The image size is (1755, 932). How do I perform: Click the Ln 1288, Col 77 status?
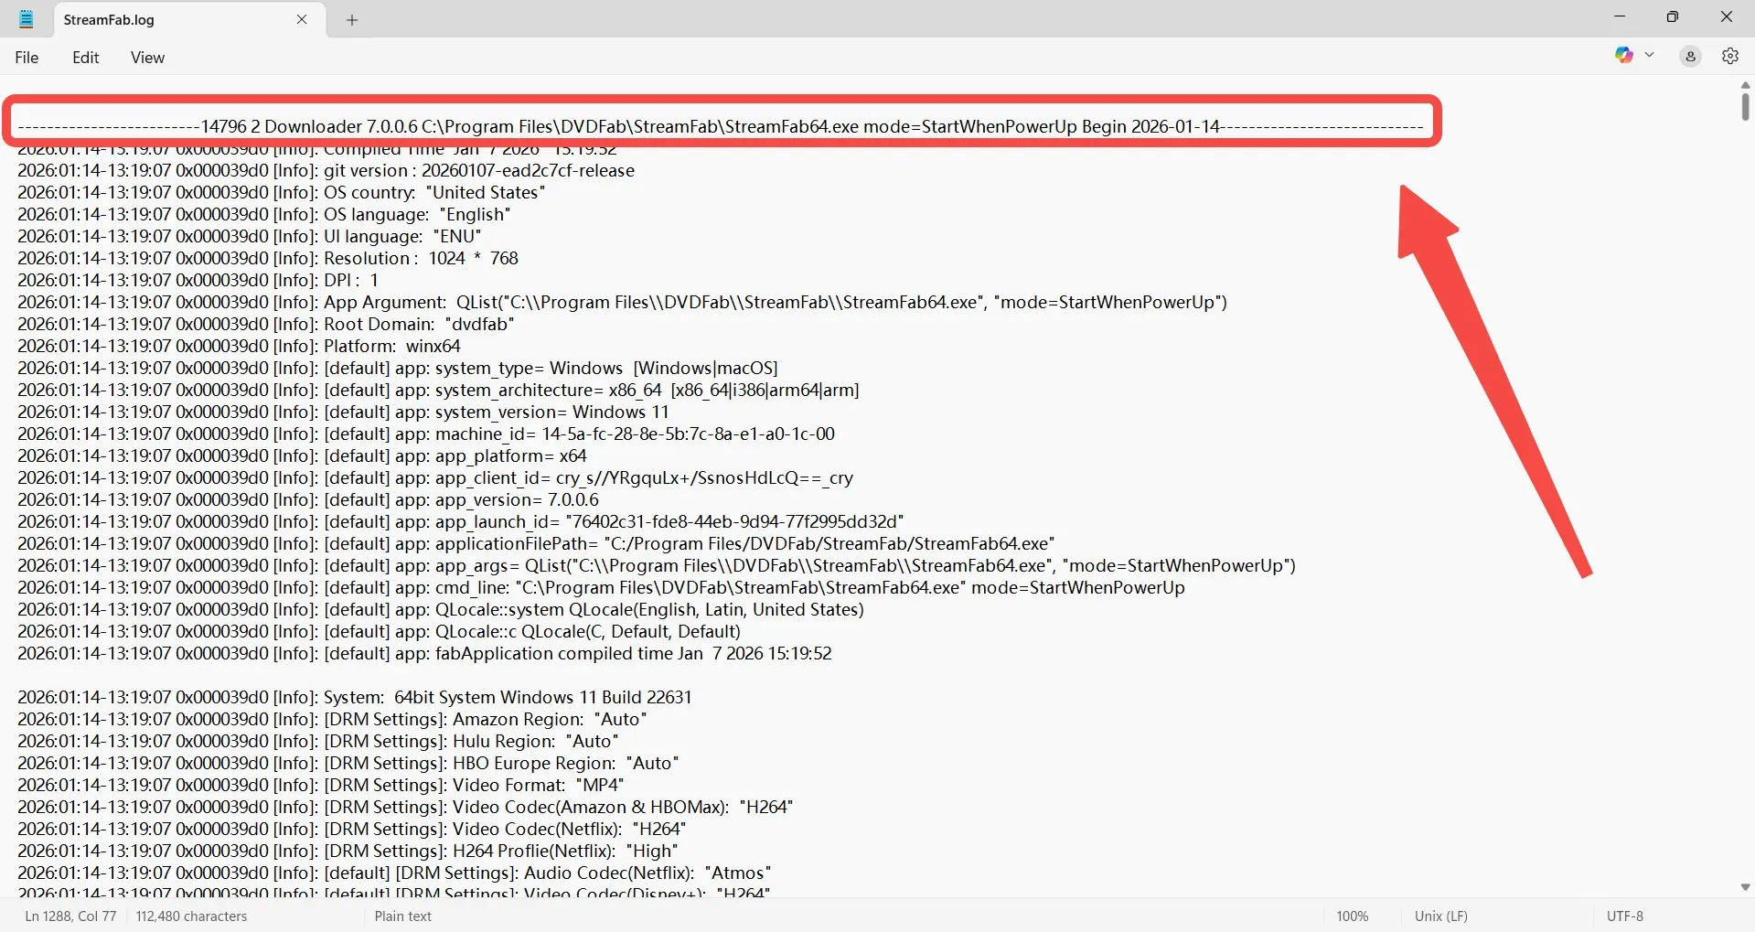(x=70, y=916)
